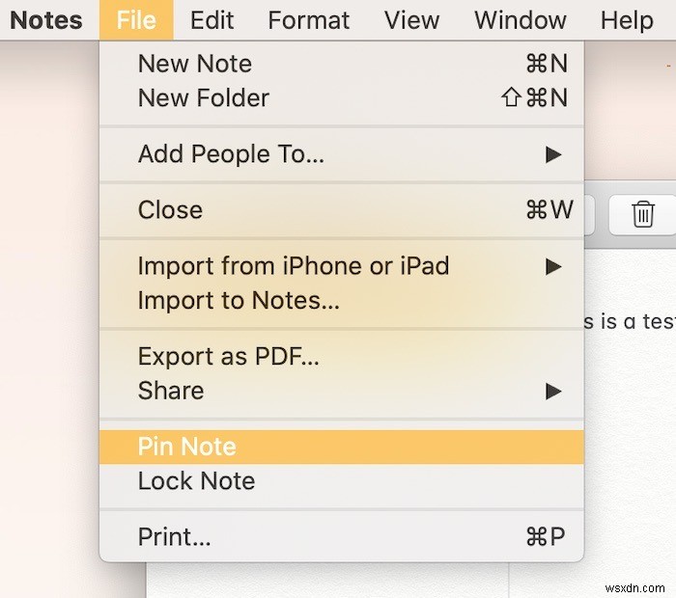The image size is (676, 598).
Task: Open the Notes application menu
Action: [x=46, y=20]
